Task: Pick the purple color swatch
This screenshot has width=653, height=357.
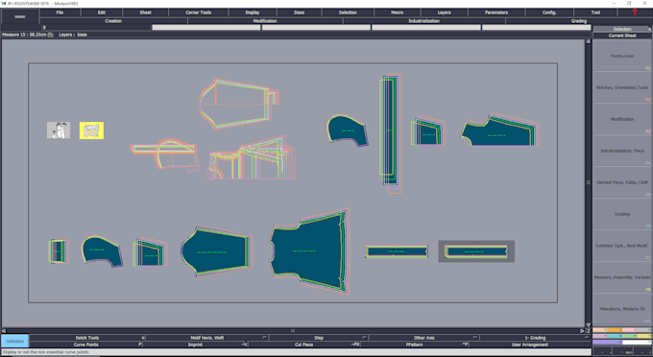Action: point(607,342)
